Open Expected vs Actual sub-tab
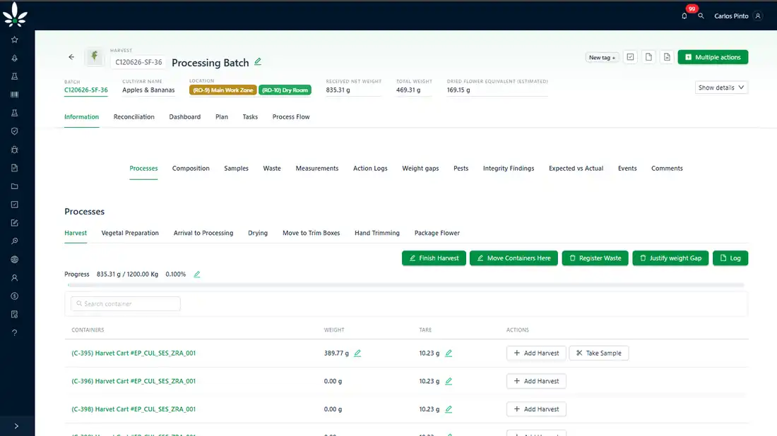This screenshot has width=777, height=436. [576, 169]
